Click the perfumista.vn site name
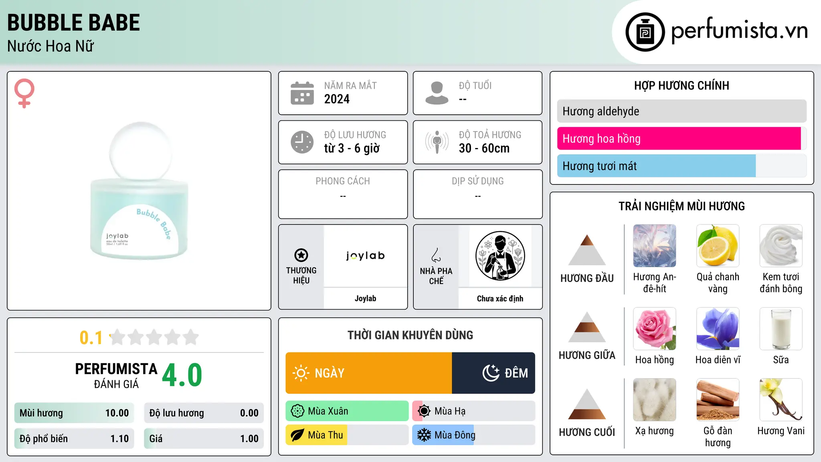The width and height of the screenshot is (821, 462). click(739, 30)
